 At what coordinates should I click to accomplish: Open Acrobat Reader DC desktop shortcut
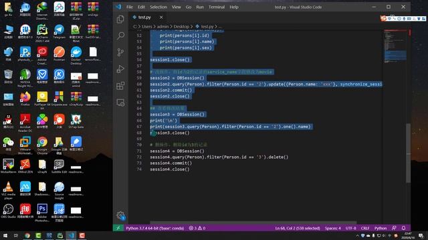[25, 123]
